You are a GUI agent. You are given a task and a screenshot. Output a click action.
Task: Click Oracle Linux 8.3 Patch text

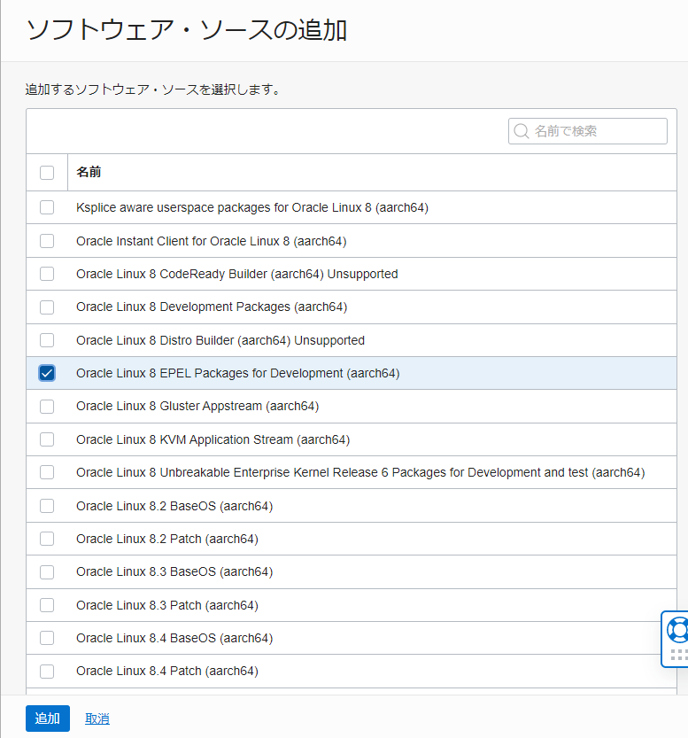pyautogui.click(x=167, y=605)
